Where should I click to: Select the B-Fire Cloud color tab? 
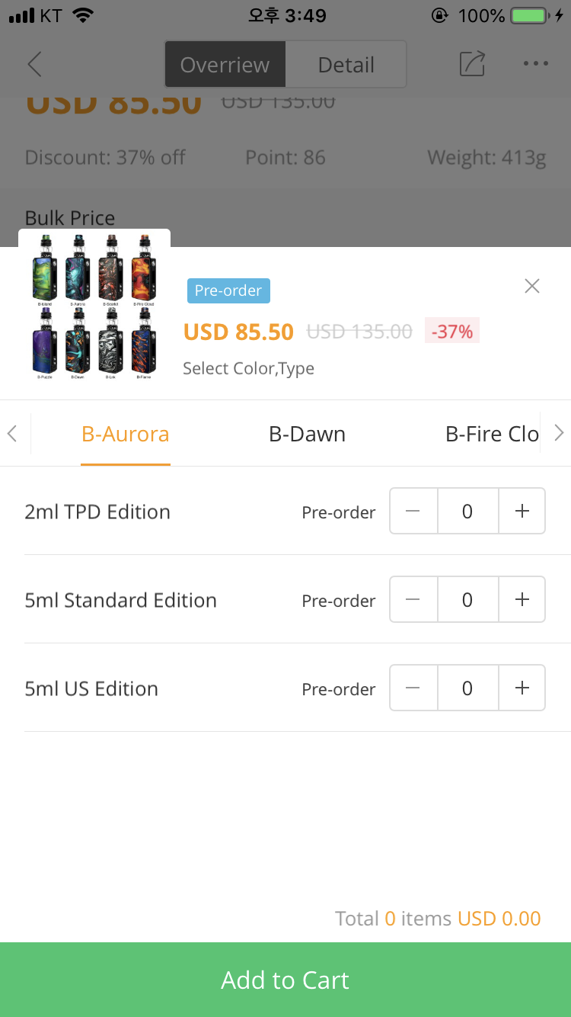pos(492,434)
